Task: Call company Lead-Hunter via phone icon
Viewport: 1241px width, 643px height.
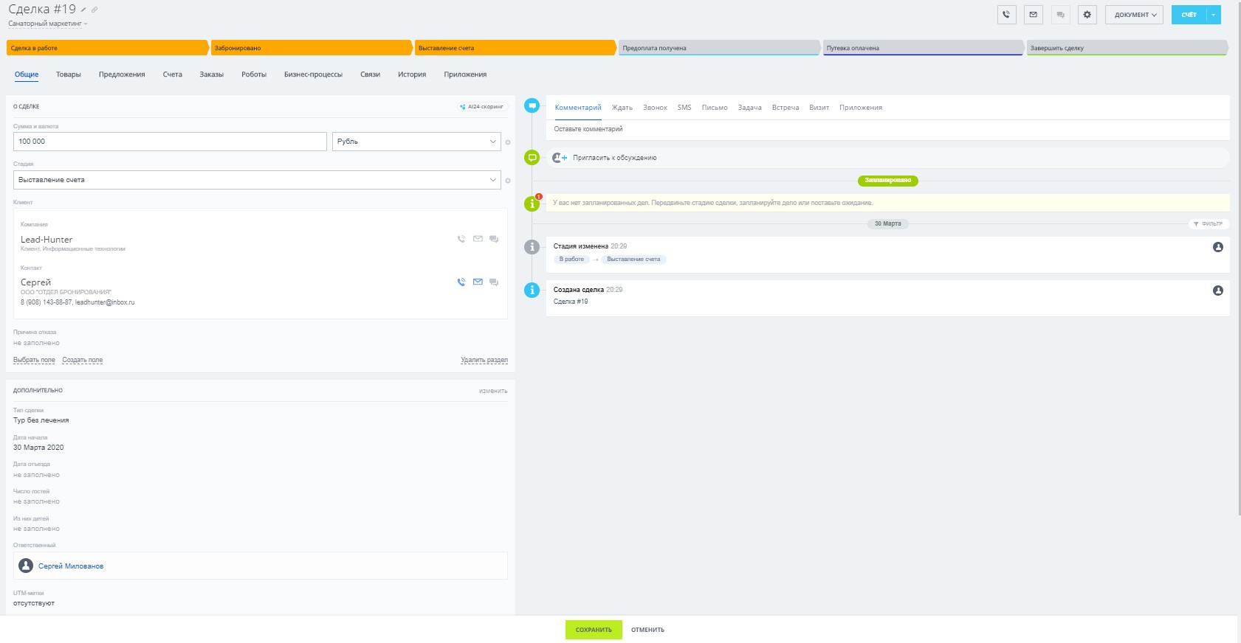Action: (461, 239)
